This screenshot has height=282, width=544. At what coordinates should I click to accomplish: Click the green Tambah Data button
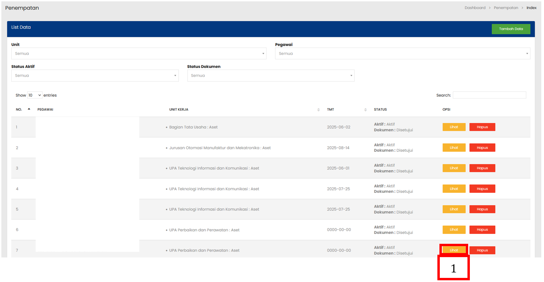coord(511,29)
